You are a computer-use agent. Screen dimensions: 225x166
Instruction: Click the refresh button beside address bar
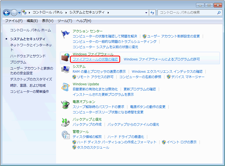(x=152, y=13)
